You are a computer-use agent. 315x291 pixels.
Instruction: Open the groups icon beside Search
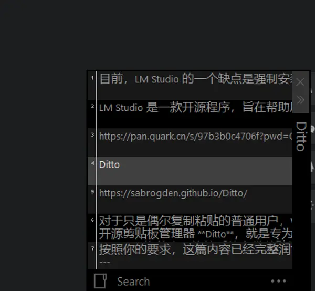(x=100, y=280)
